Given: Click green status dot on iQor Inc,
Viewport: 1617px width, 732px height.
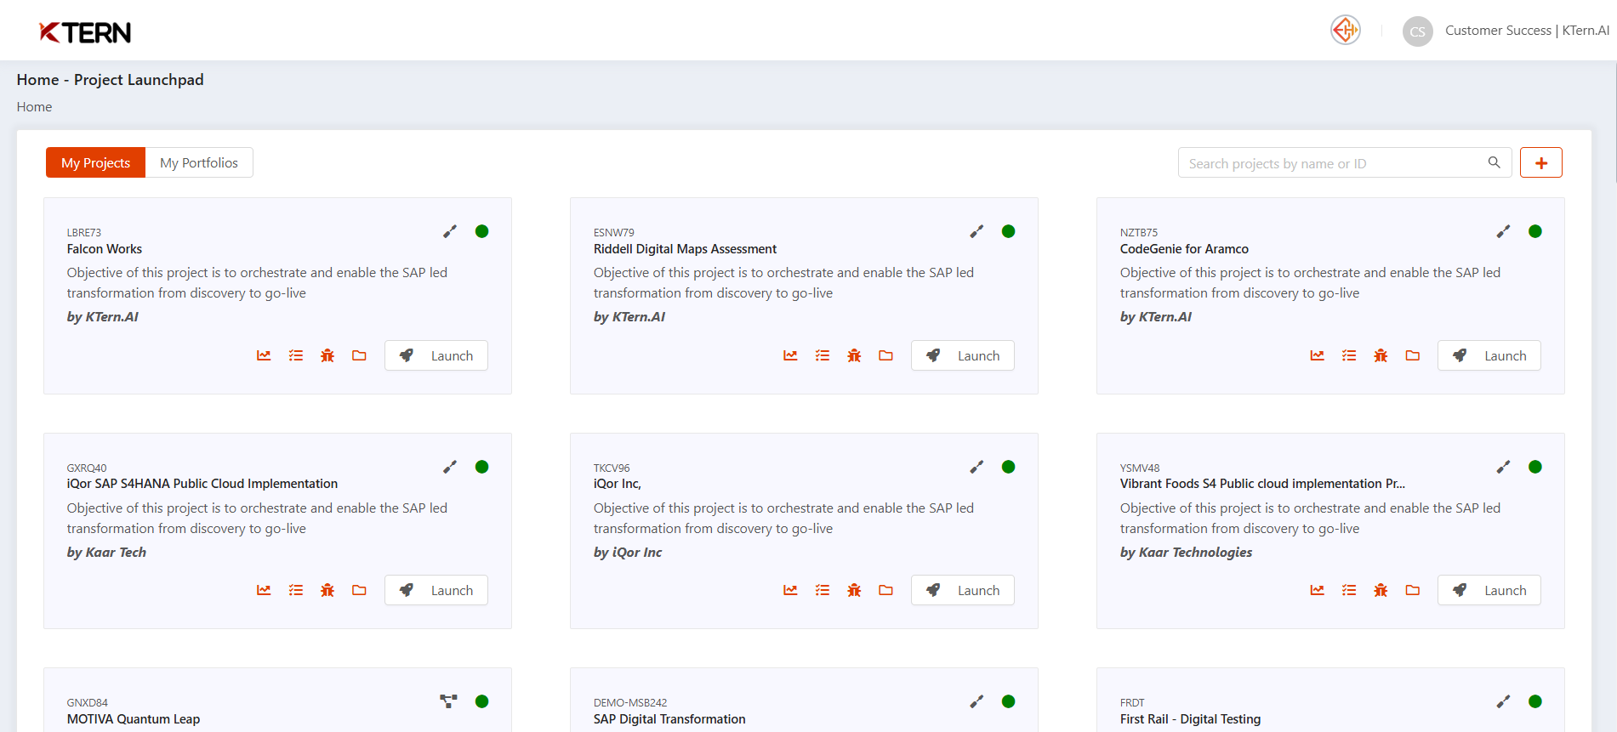Looking at the screenshot, I should pos(1008,467).
